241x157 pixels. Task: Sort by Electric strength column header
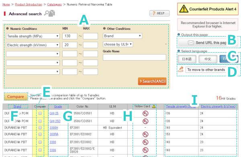pos(218,106)
